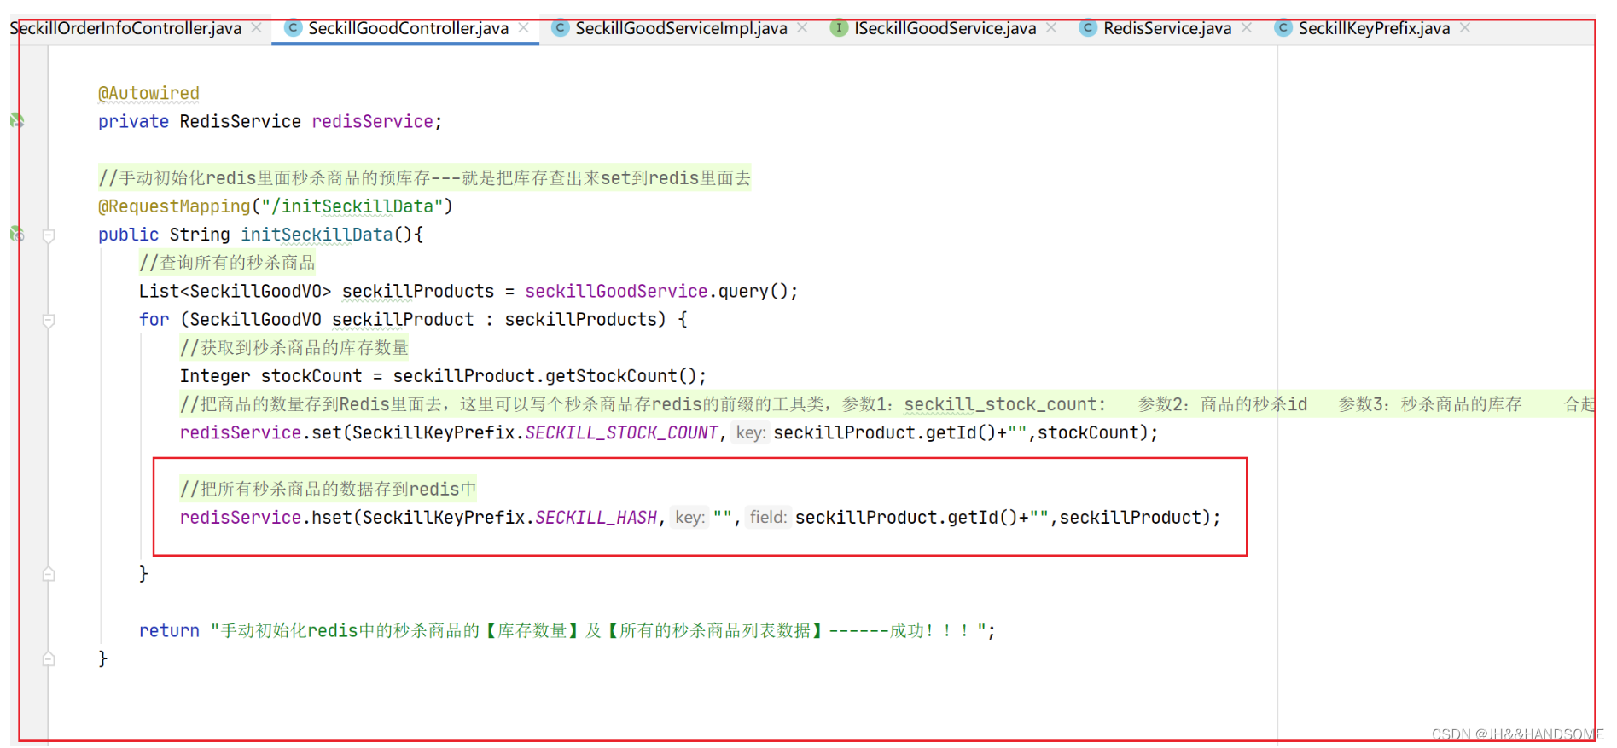Click the field: inlay hint in hset call
This screenshot has width=1617, height=748.
pos(768,518)
